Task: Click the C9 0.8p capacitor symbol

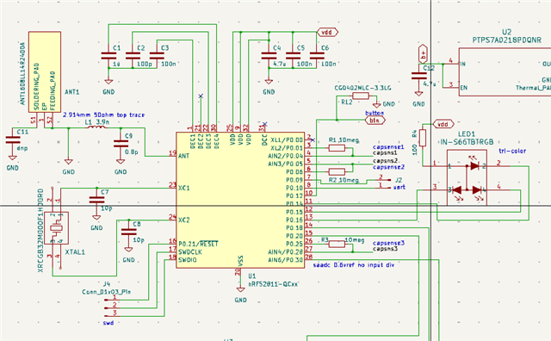Action: click(x=121, y=144)
